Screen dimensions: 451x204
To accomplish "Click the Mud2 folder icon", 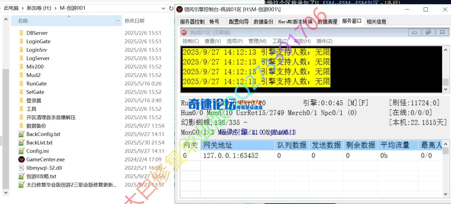I will pyautogui.click(x=21, y=75).
